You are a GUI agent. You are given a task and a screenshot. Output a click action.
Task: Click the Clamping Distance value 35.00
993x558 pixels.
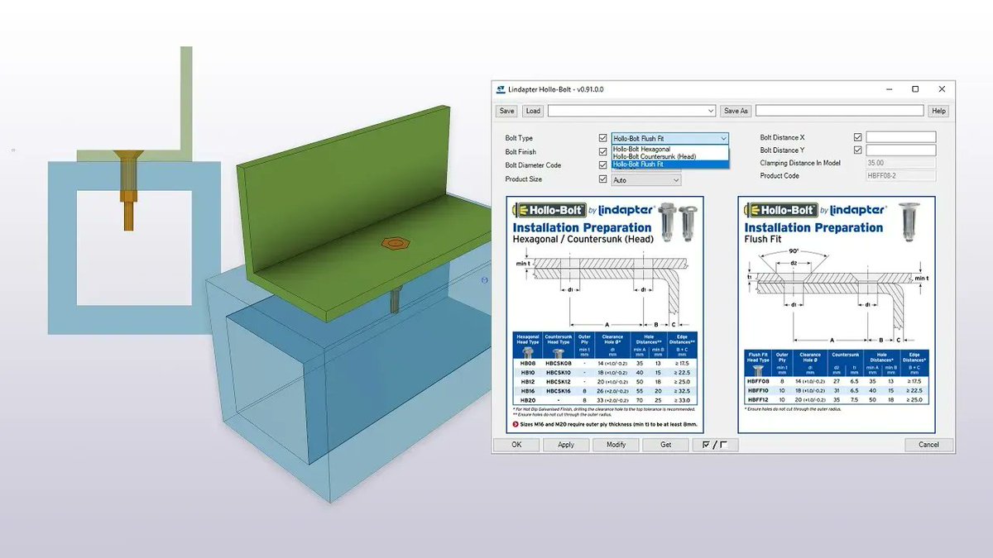click(900, 163)
